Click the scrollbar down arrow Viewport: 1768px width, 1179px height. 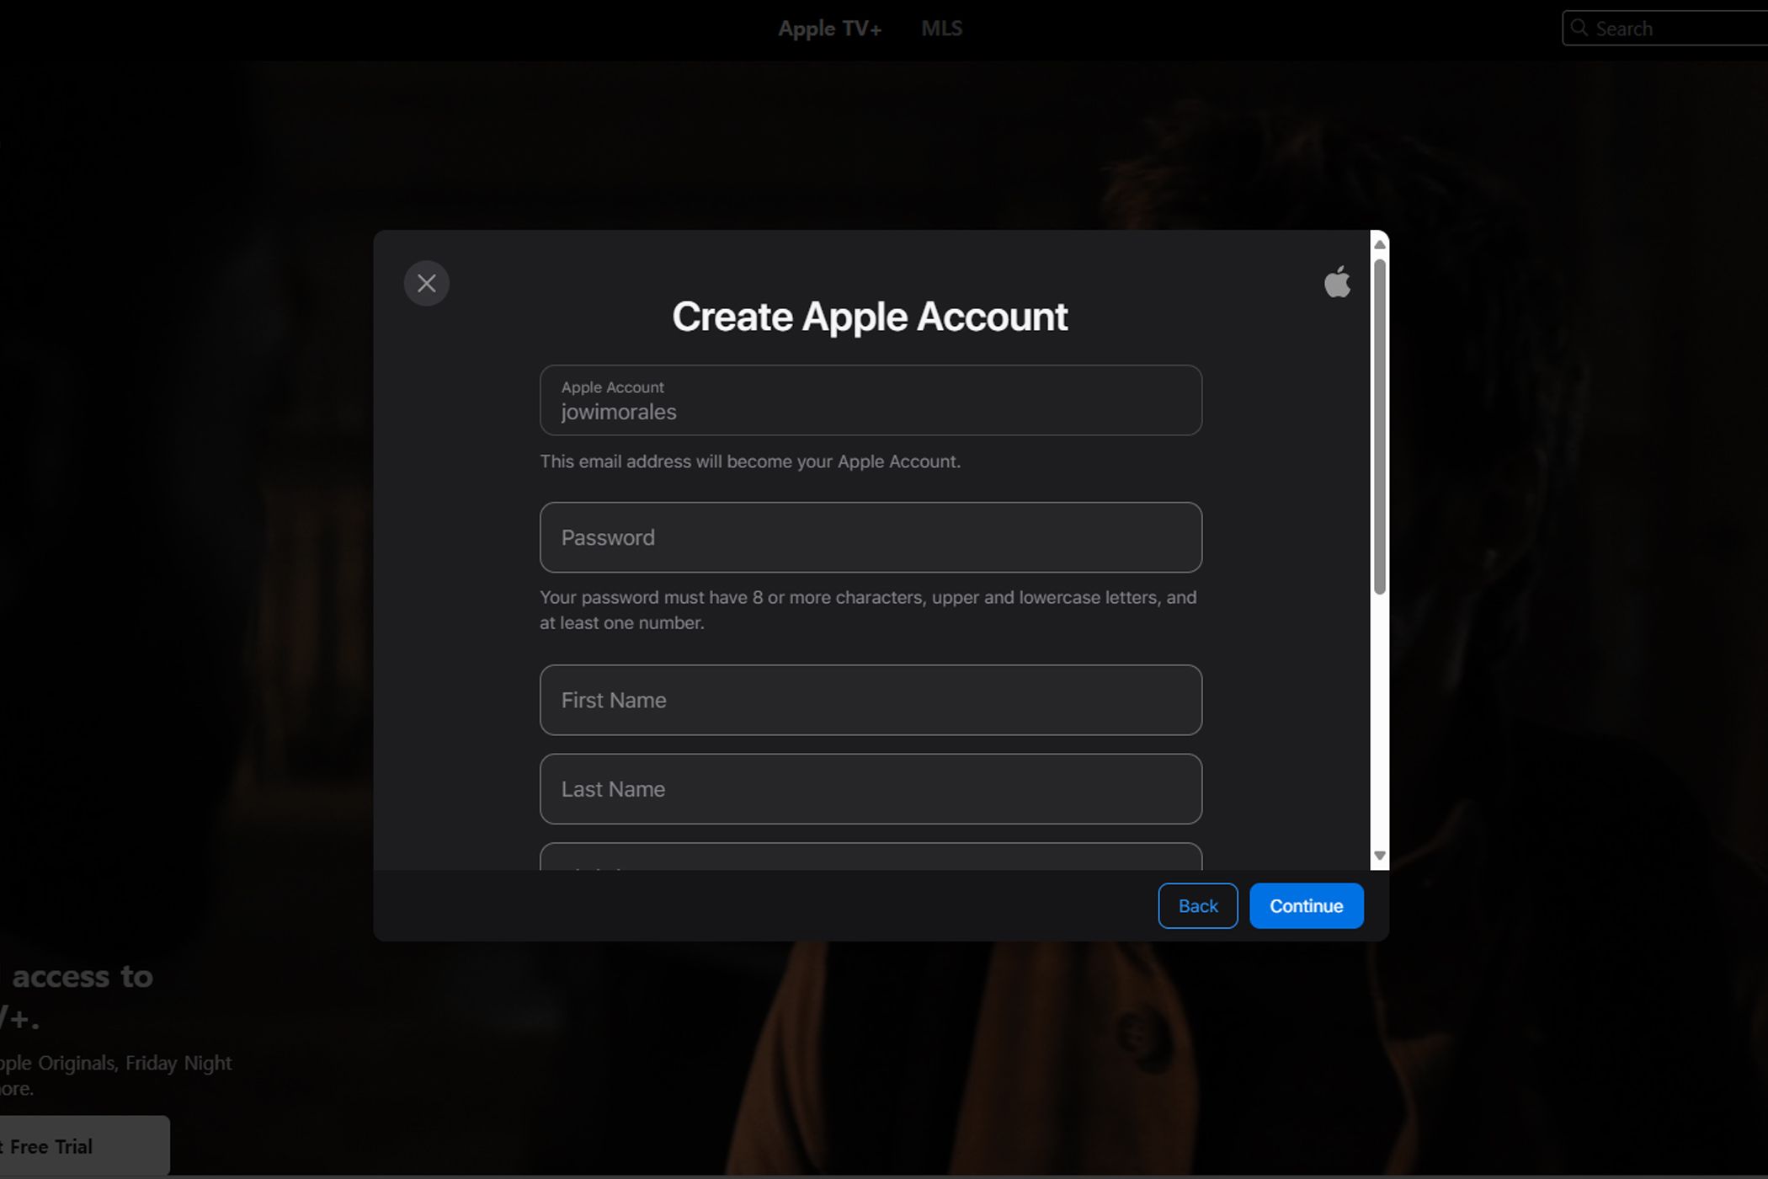point(1379,855)
